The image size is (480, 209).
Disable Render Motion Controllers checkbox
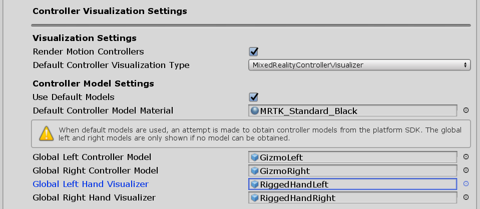pyautogui.click(x=254, y=51)
